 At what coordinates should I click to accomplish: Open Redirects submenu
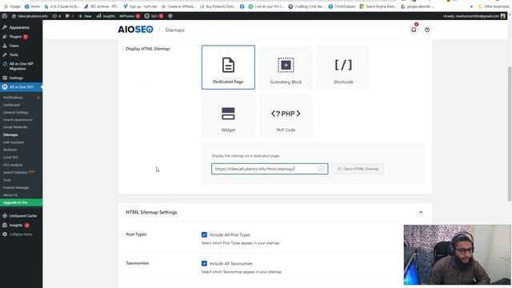tap(10, 150)
